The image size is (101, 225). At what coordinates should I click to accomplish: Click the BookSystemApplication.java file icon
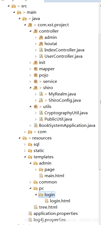[x=36, y=125]
